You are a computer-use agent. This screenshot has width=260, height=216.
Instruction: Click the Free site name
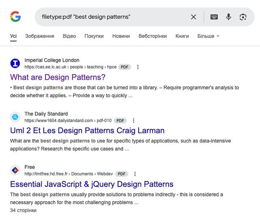click(30, 167)
